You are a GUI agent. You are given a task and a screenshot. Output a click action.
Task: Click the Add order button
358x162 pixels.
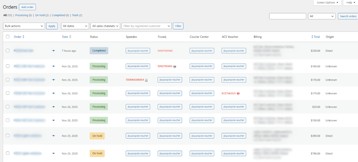27,7
